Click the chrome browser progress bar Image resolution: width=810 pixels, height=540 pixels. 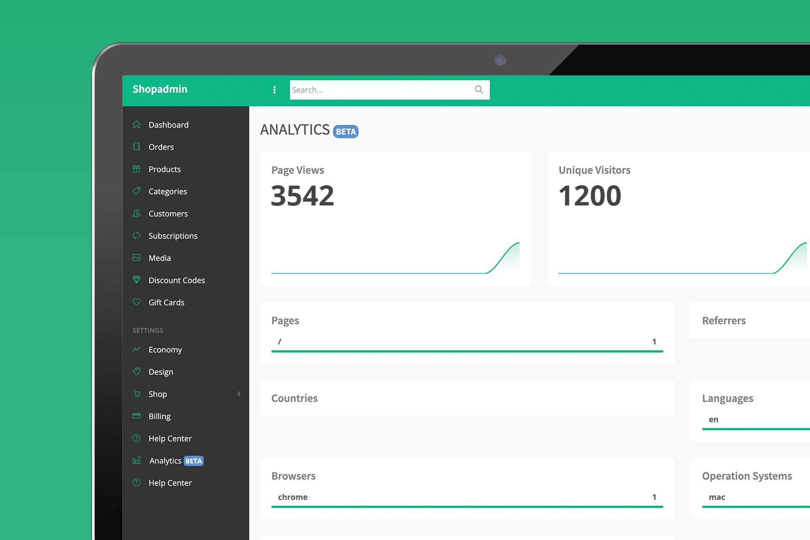(x=467, y=506)
